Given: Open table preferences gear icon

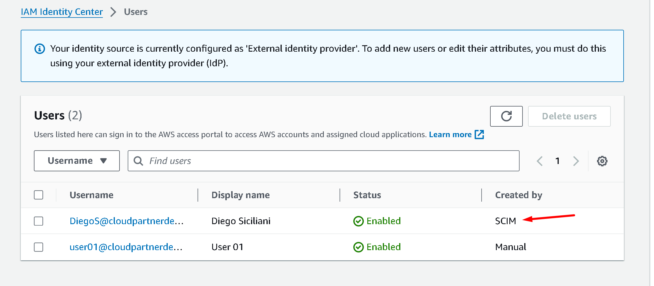Looking at the screenshot, I should 602,161.
